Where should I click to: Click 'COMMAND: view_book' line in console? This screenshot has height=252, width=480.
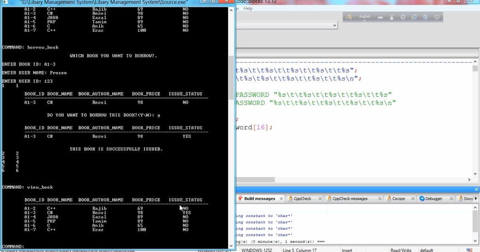(x=28, y=187)
